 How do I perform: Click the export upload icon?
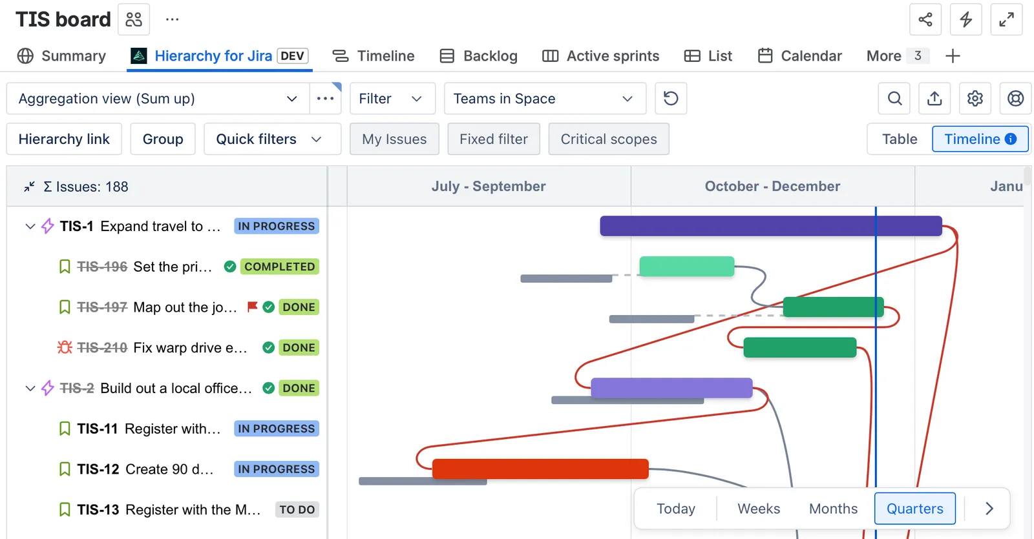[934, 99]
